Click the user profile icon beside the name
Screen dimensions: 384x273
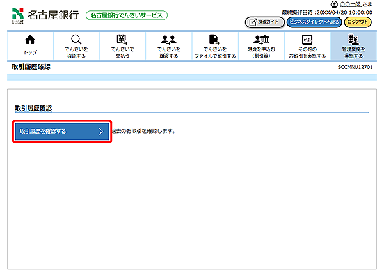pyautogui.click(x=333, y=4)
